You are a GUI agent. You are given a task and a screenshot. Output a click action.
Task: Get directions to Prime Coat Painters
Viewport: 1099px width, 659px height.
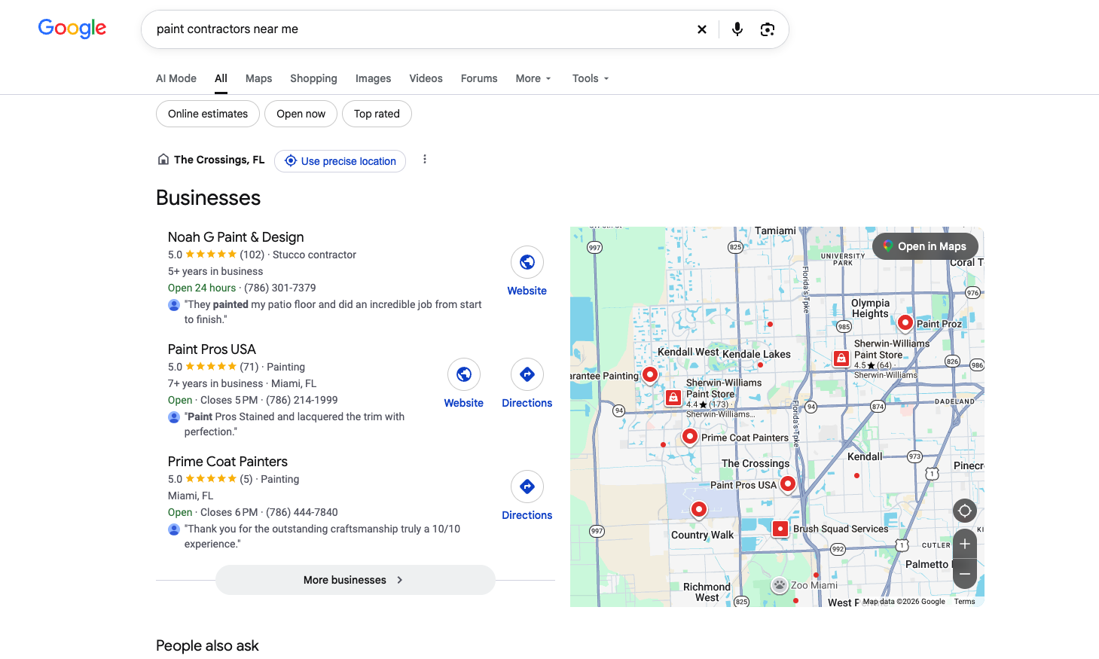coord(527,487)
